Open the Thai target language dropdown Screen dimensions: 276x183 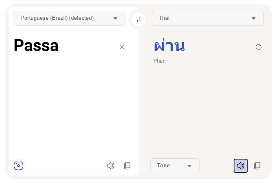[x=207, y=18]
